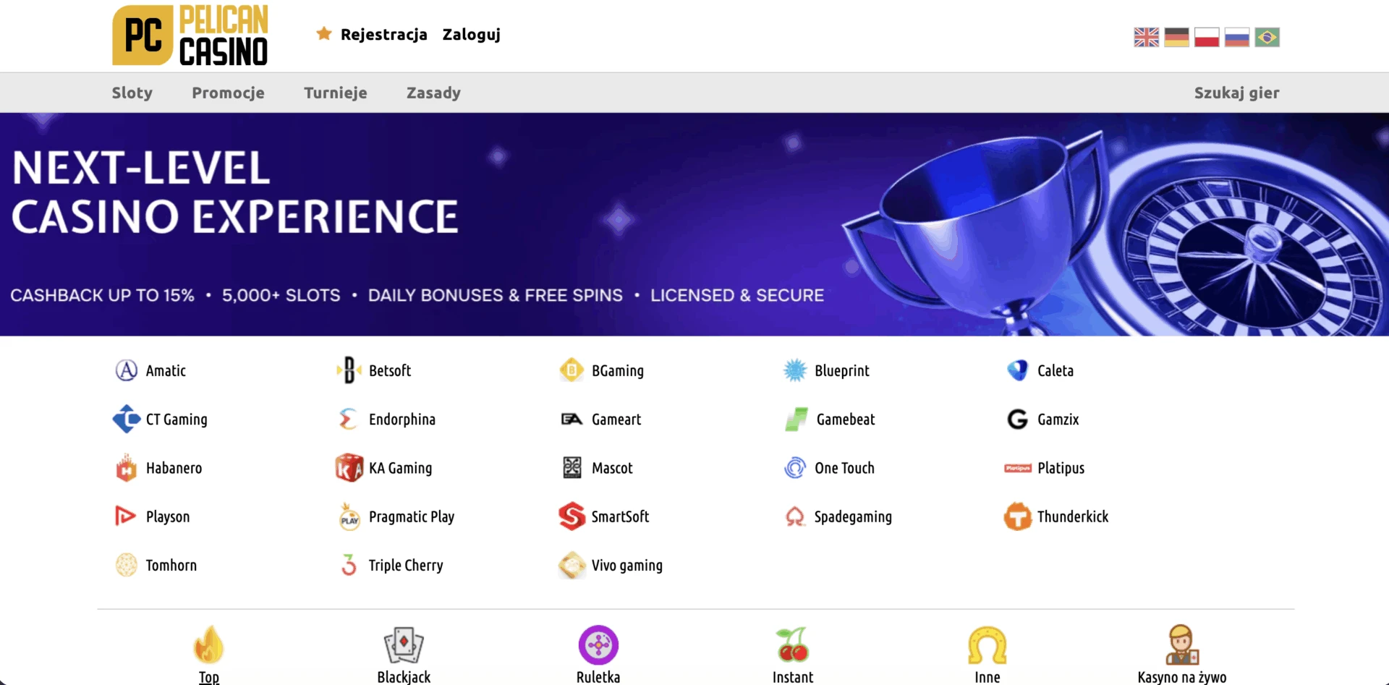Click the Endorphina provider icon

click(349, 419)
